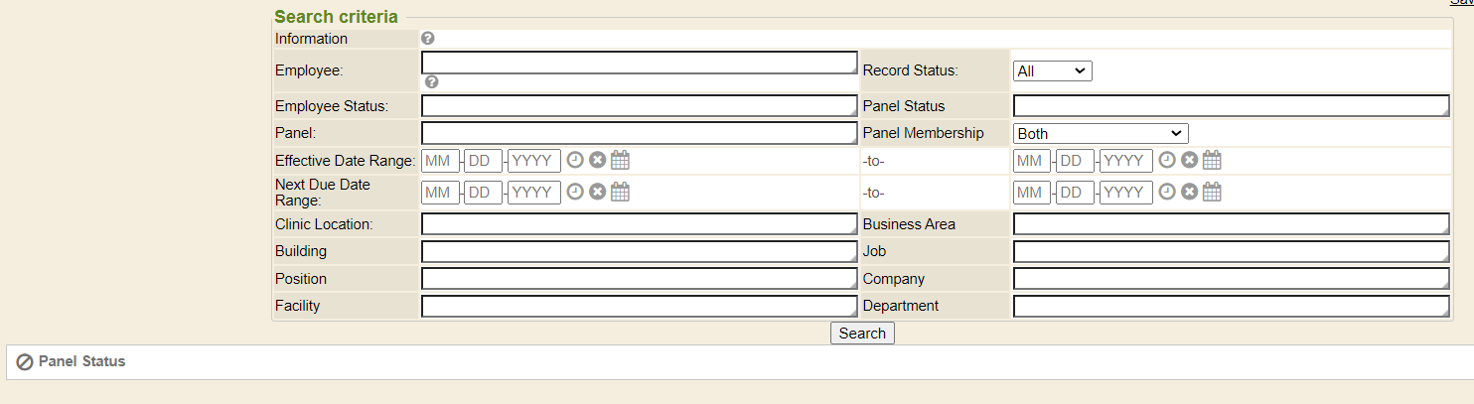The height and width of the screenshot is (404, 1474).
Task: Clear the Effective Date Range start date
Action: [x=597, y=161]
